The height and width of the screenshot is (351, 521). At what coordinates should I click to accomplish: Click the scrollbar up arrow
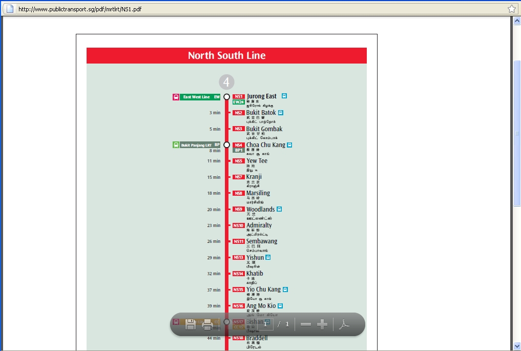516,20
